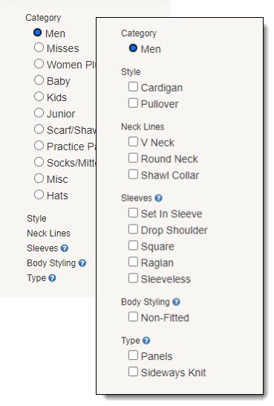Expand the Style section in left panel
This screenshot has height=406, width=274.
pyautogui.click(x=36, y=219)
